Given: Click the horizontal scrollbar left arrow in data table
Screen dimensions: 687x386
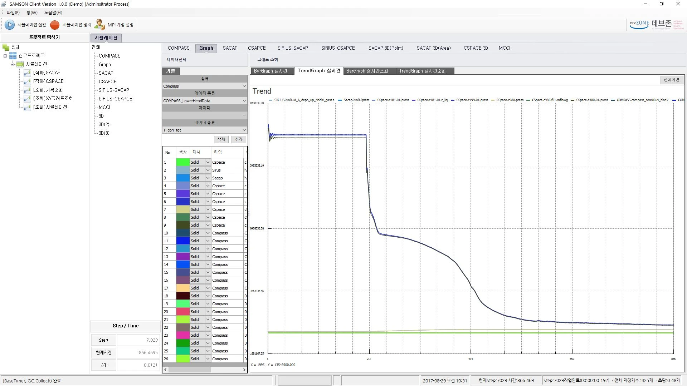Looking at the screenshot, I should [165, 370].
